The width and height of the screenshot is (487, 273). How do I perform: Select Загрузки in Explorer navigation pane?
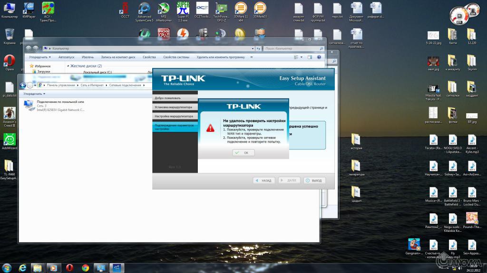click(41, 72)
